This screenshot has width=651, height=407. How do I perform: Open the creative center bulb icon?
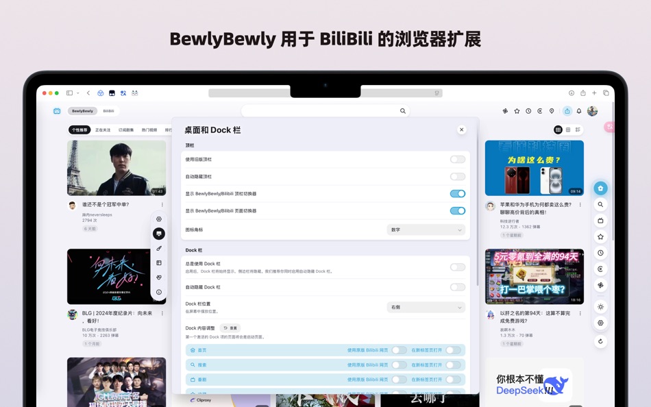[552, 111]
